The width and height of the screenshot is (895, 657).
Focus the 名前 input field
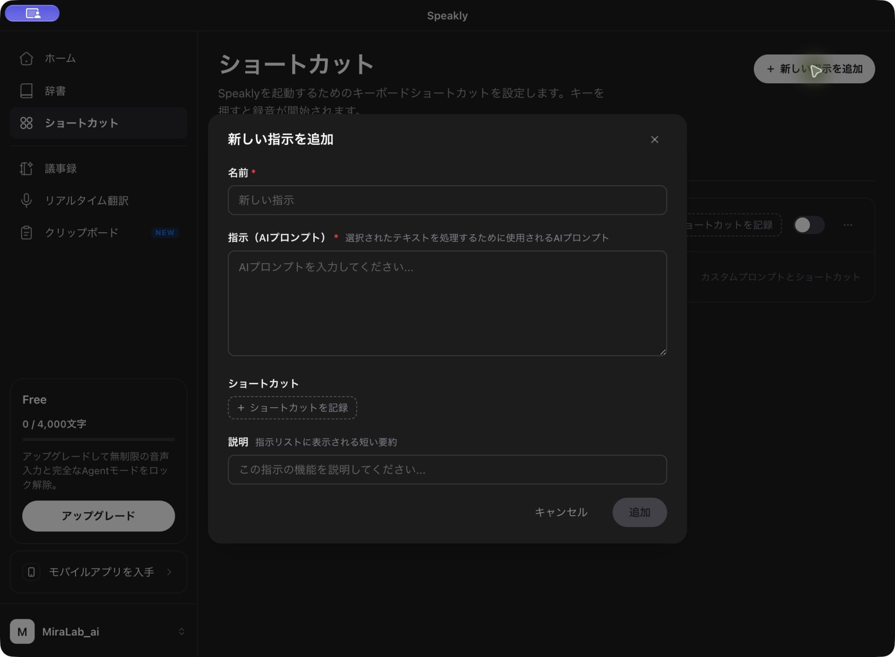pyautogui.click(x=447, y=200)
